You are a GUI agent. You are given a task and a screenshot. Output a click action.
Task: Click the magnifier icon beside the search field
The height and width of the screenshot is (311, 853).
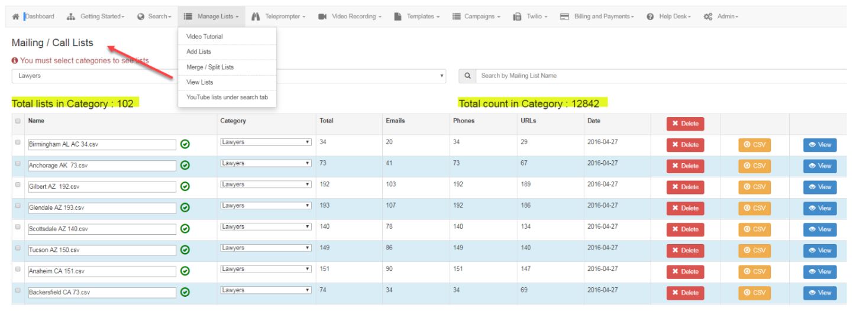[467, 76]
